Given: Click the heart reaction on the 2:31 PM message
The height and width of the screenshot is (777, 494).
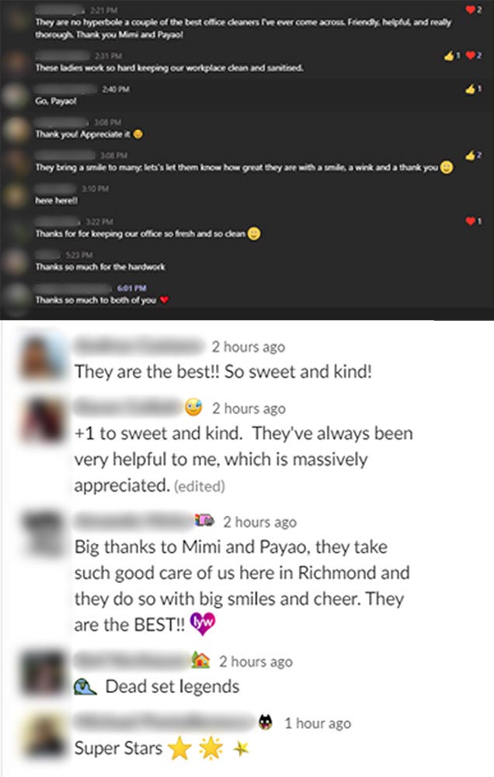Looking at the screenshot, I should (x=473, y=55).
